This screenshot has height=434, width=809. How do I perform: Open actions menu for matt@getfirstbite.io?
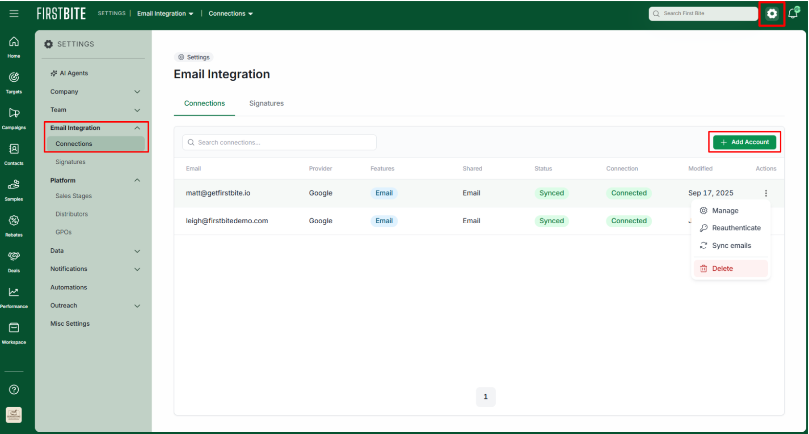(766, 193)
